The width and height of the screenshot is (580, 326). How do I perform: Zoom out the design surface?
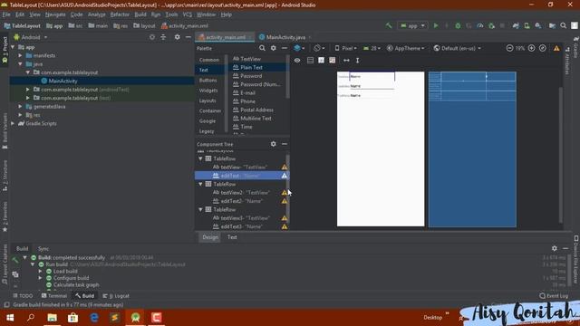(x=509, y=48)
